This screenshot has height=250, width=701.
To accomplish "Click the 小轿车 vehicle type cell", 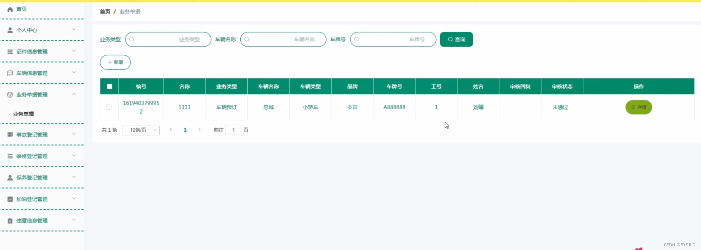I will pyautogui.click(x=310, y=107).
